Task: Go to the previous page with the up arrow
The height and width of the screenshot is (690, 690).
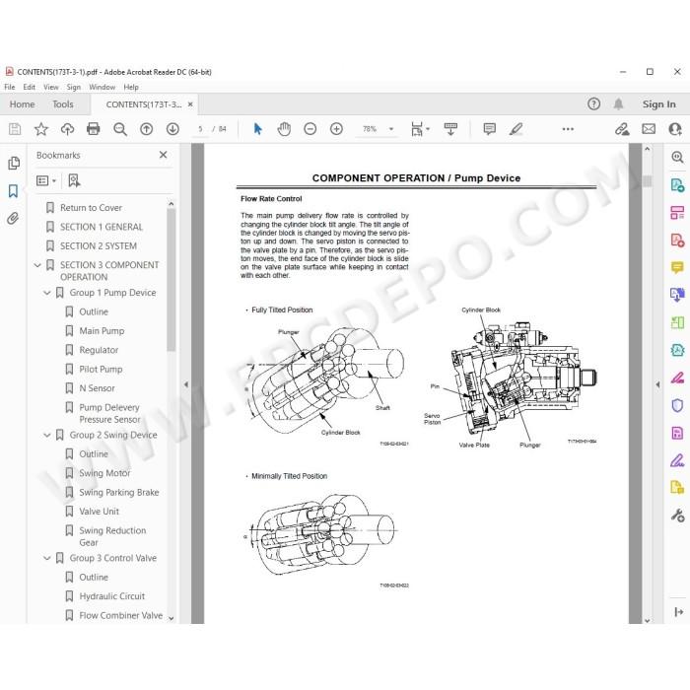Action: 147,129
